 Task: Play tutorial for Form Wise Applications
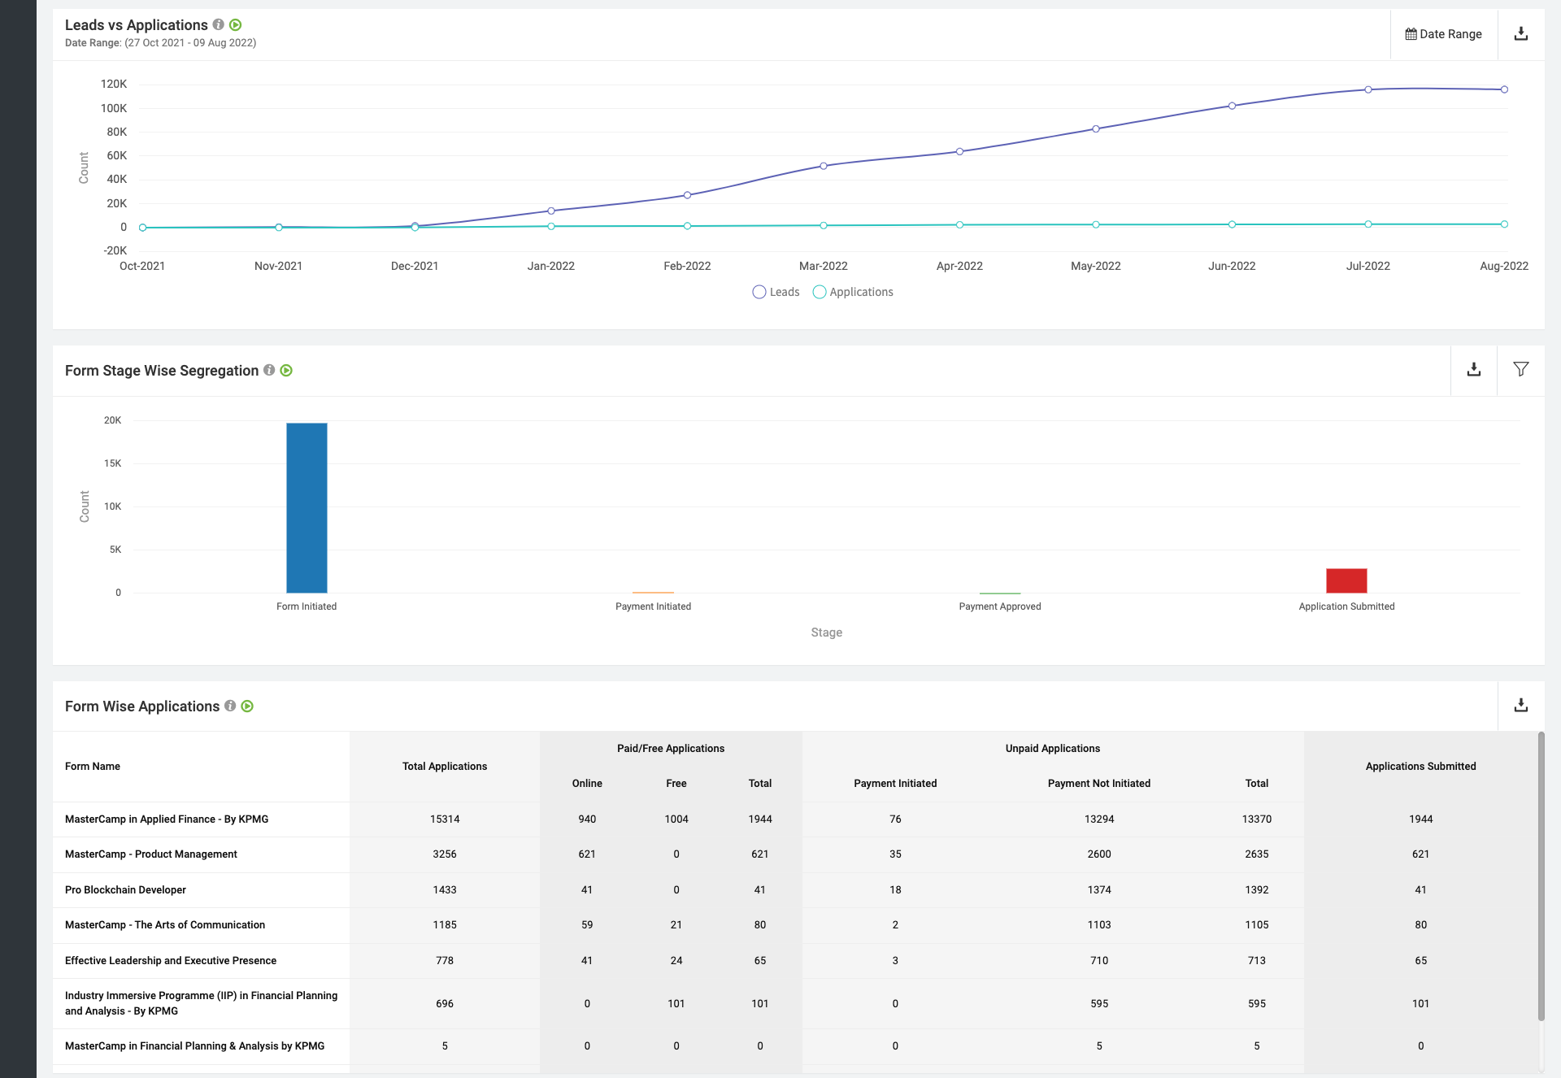point(247,706)
